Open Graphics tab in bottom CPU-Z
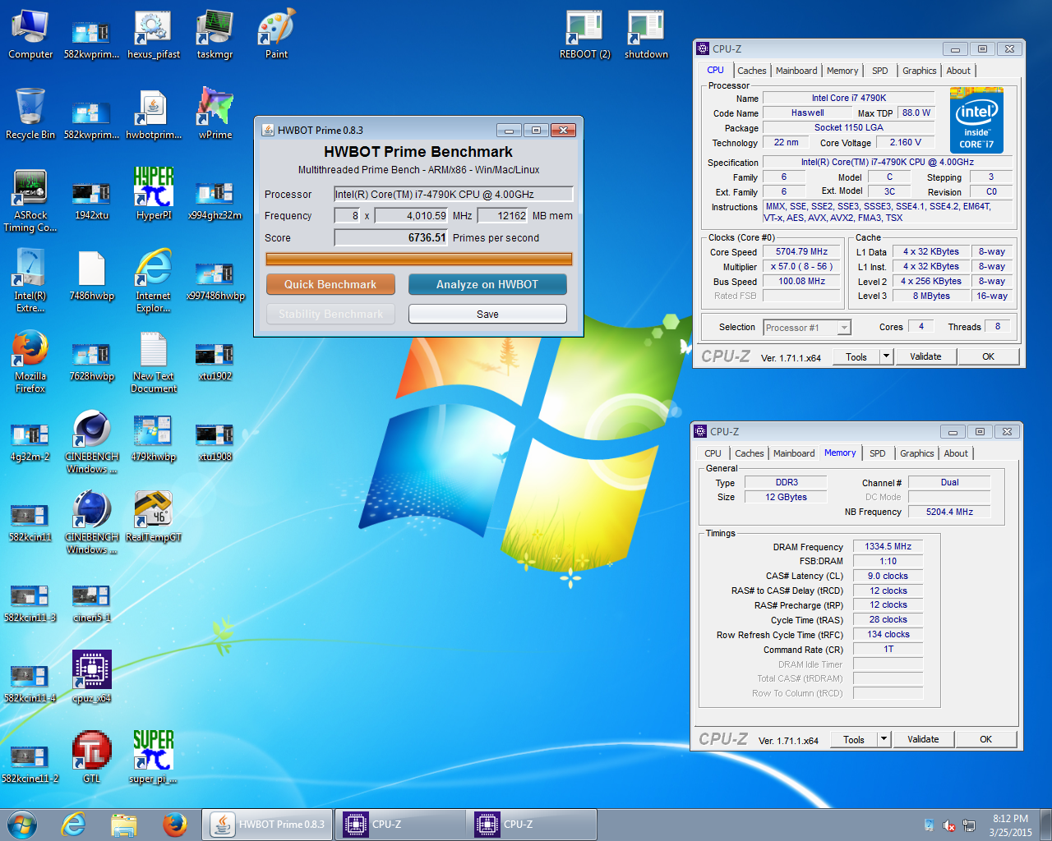 pyautogui.click(x=916, y=453)
